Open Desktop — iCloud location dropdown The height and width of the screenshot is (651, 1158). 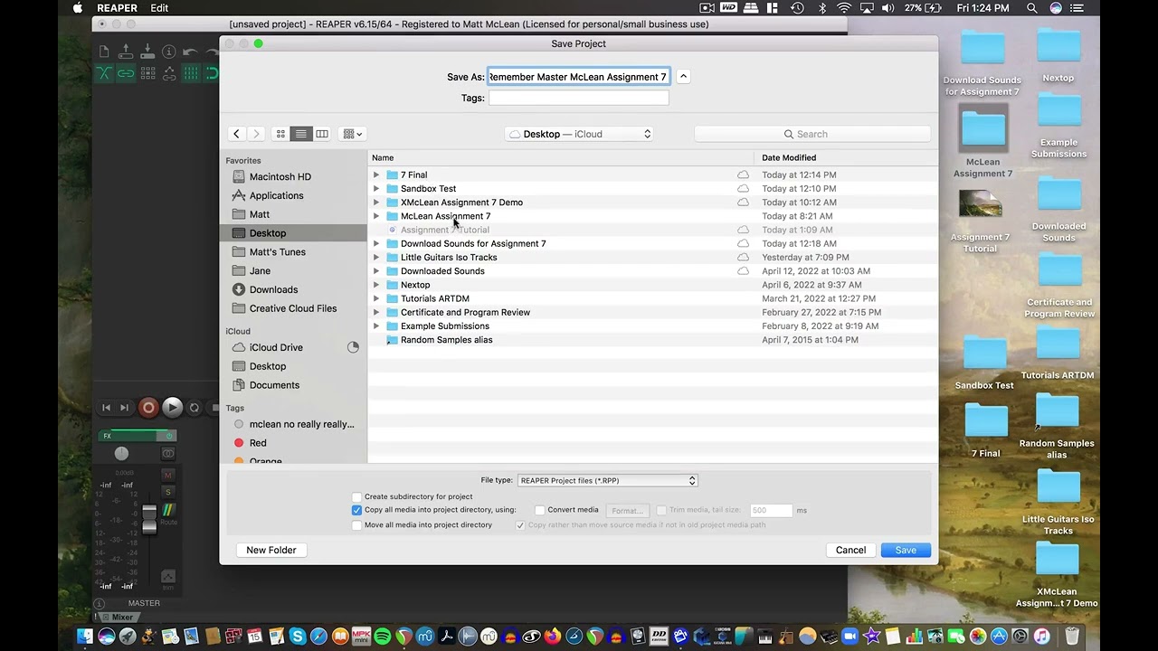pos(580,134)
